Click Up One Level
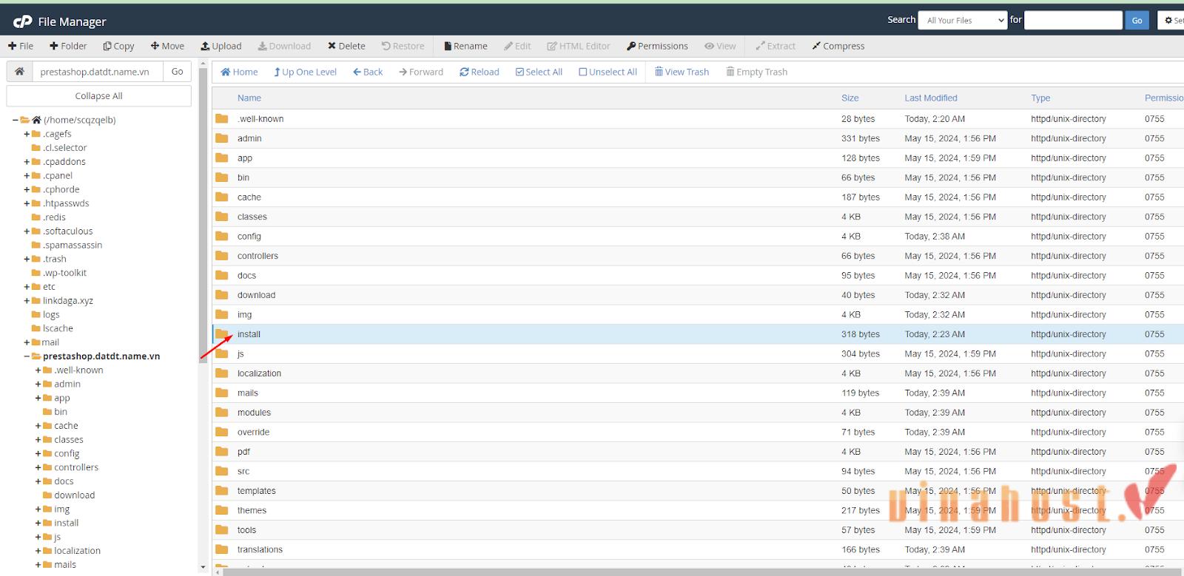 (x=305, y=72)
